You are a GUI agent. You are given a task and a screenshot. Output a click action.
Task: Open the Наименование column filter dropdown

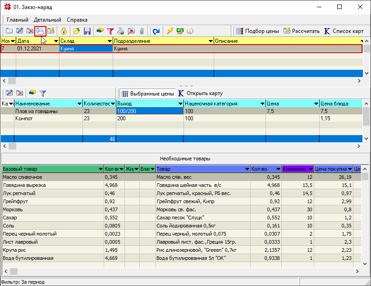79,104
